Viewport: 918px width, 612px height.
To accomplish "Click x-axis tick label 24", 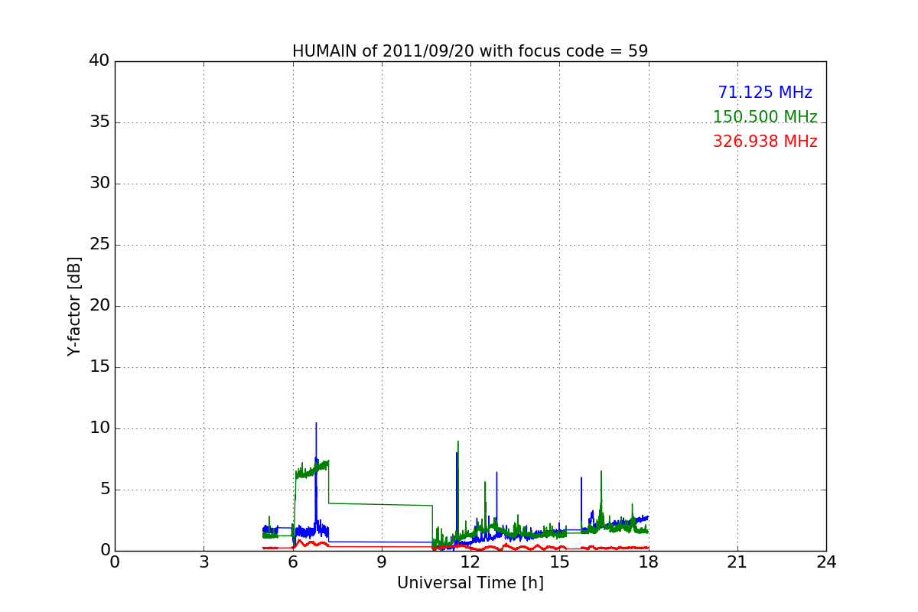I will [x=826, y=562].
